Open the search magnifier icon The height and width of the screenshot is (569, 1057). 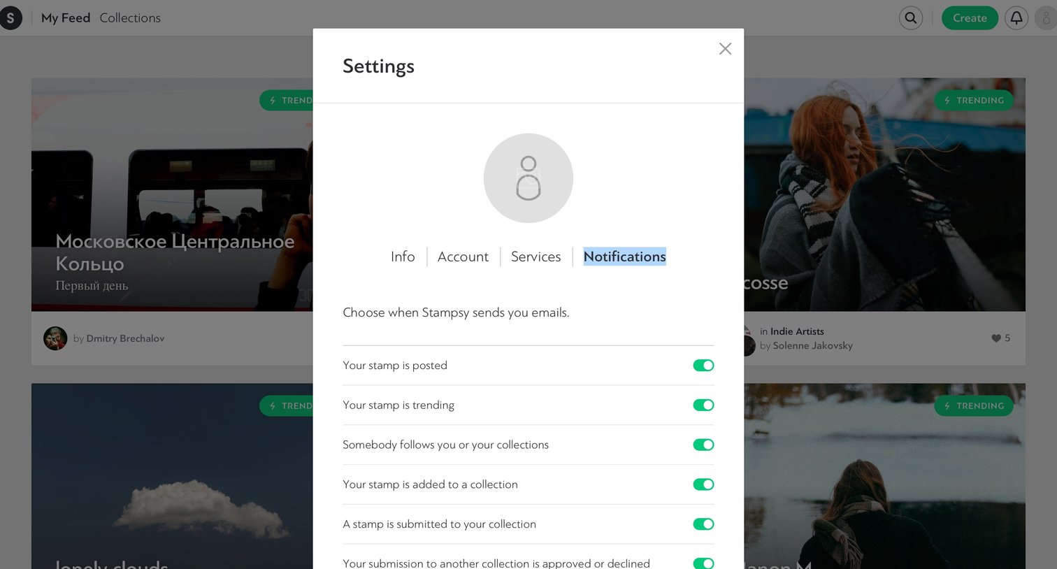click(x=910, y=18)
